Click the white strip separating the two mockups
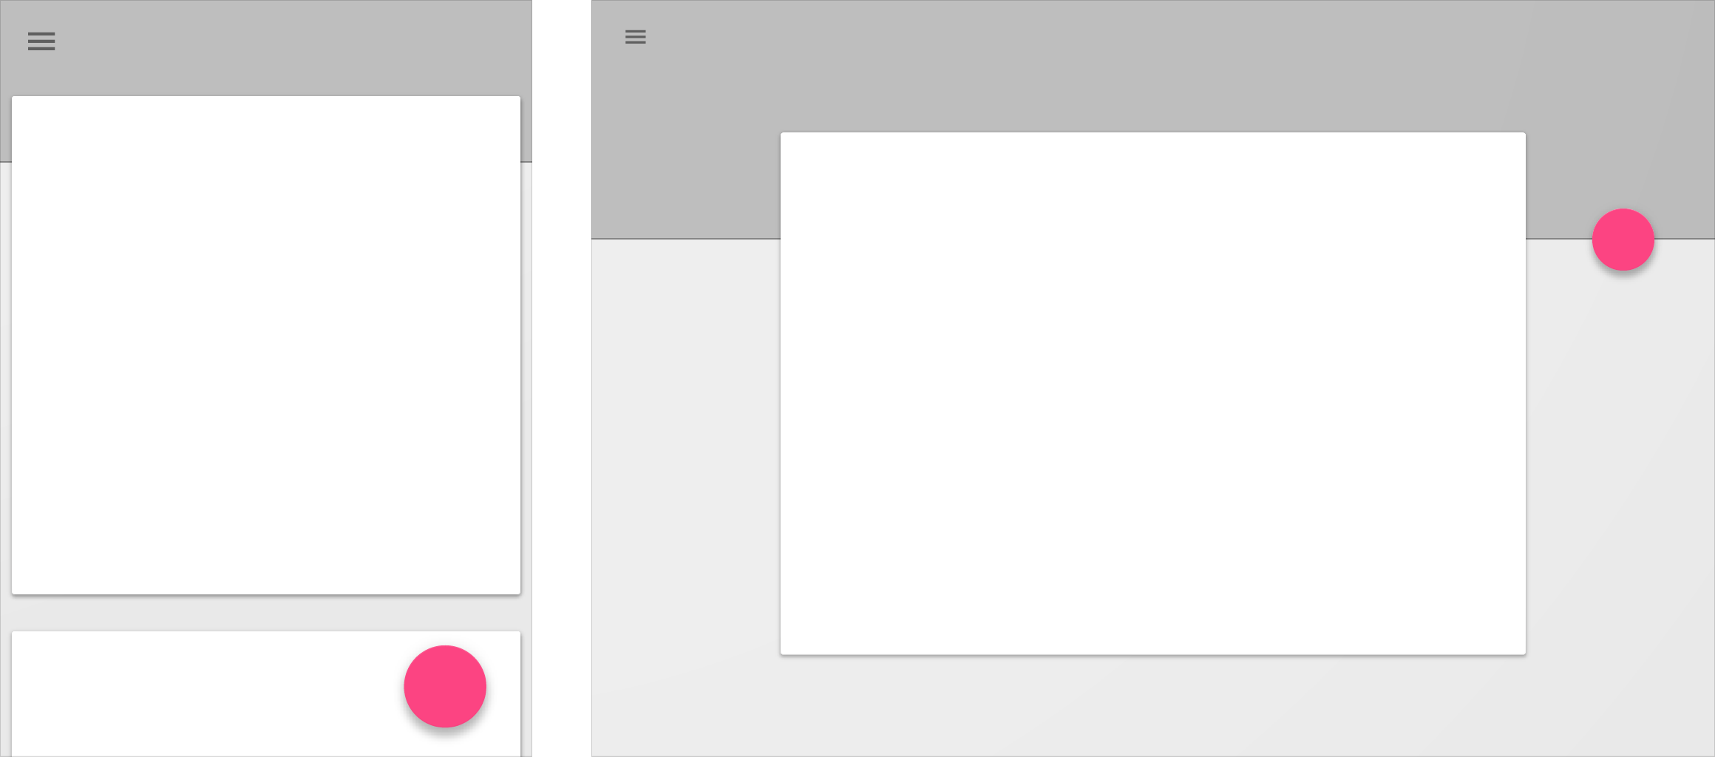This screenshot has width=1715, height=757. click(x=562, y=378)
